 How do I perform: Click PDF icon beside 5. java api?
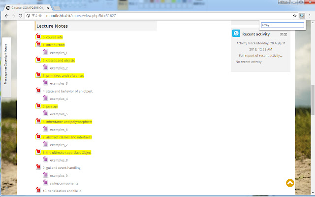click(38, 106)
